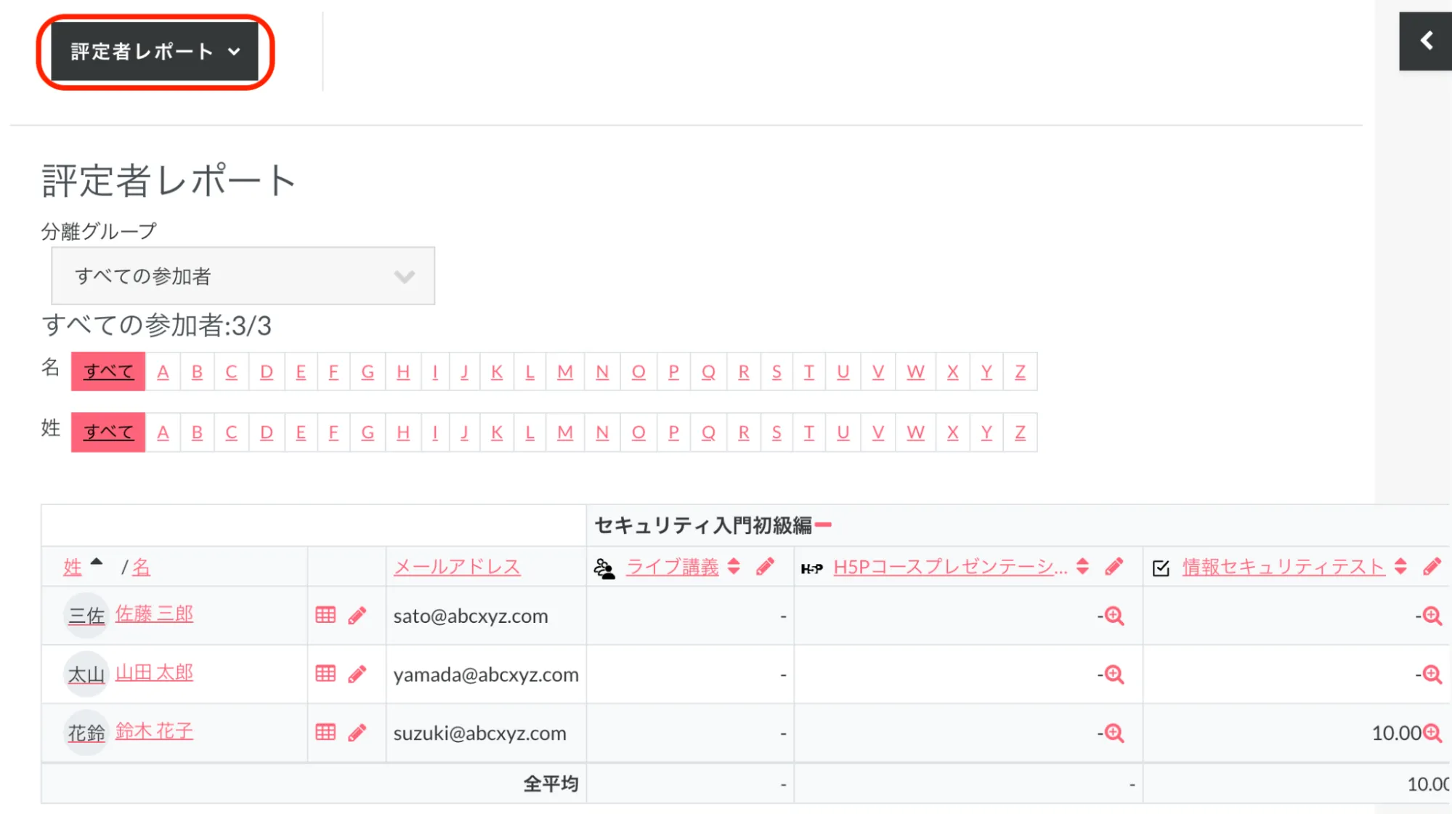Filter first name by letter S
Viewport: 1452px width, 814px height.
coord(776,372)
